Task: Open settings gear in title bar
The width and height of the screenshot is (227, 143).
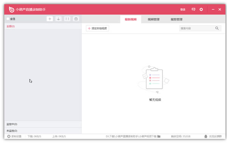Action: point(201,9)
